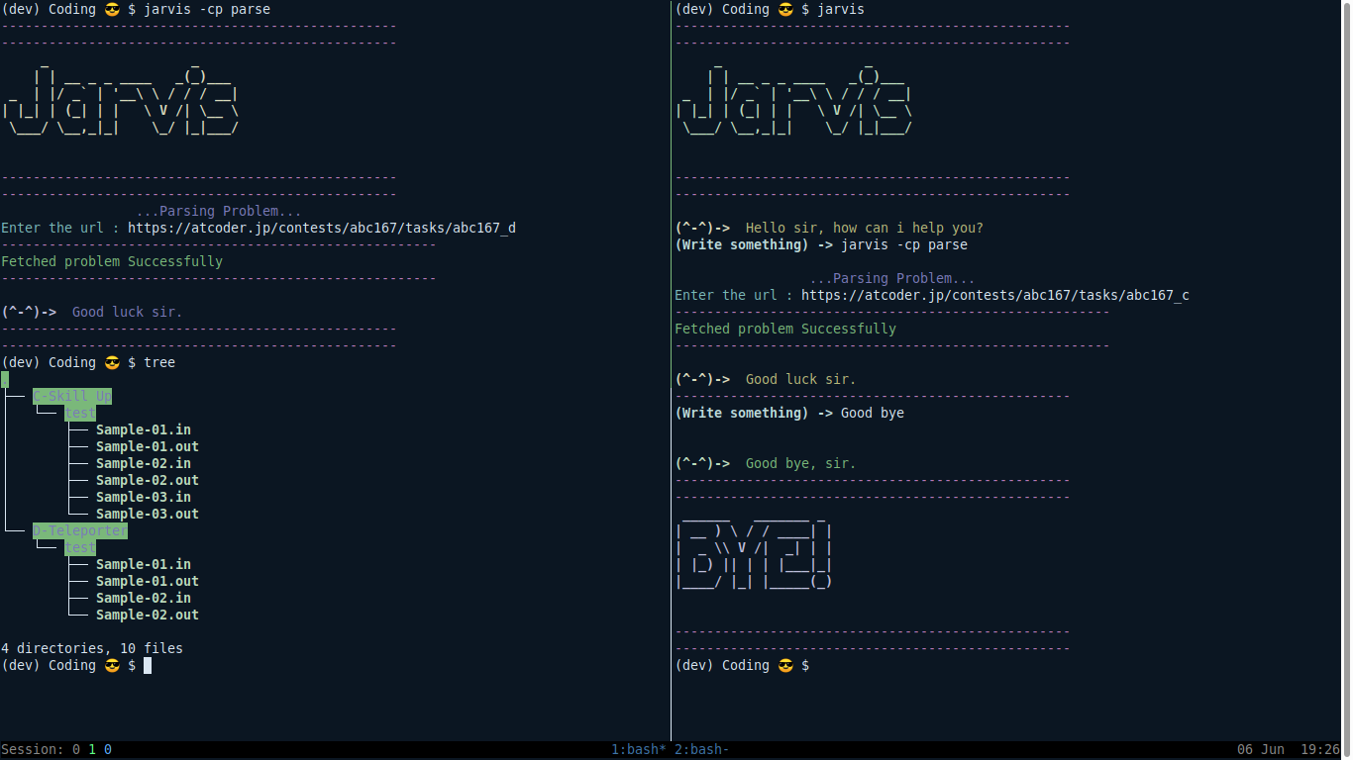The height and width of the screenshot is (760, 1353).
Task: Click 'Fetched problem Successfully' in left pane
Action: (x=112, y=261)
